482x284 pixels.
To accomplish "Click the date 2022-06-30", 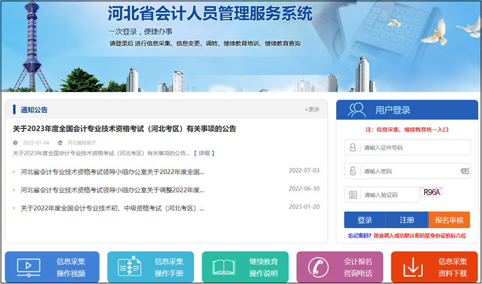I will pos(304,188).
